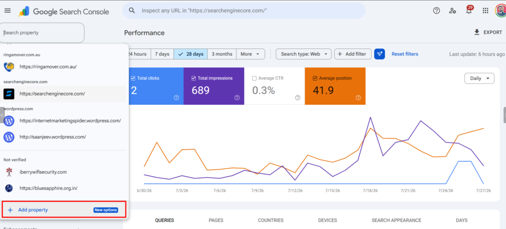Enable the Average CTR checkbox
Screen dimensions: 506x229
(254, 78)
